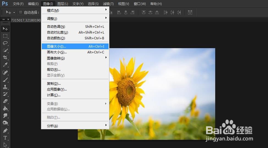Collapse the toolbox with double-arrow icon

coord(4,20)
